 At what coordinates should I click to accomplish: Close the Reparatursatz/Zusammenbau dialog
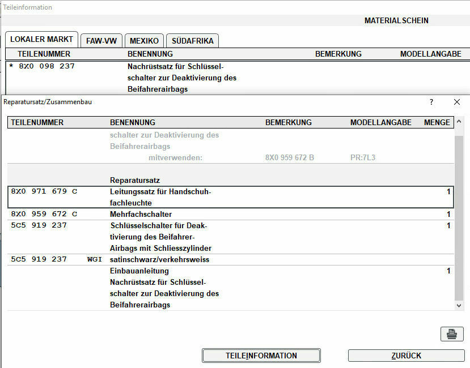(457, 102)
